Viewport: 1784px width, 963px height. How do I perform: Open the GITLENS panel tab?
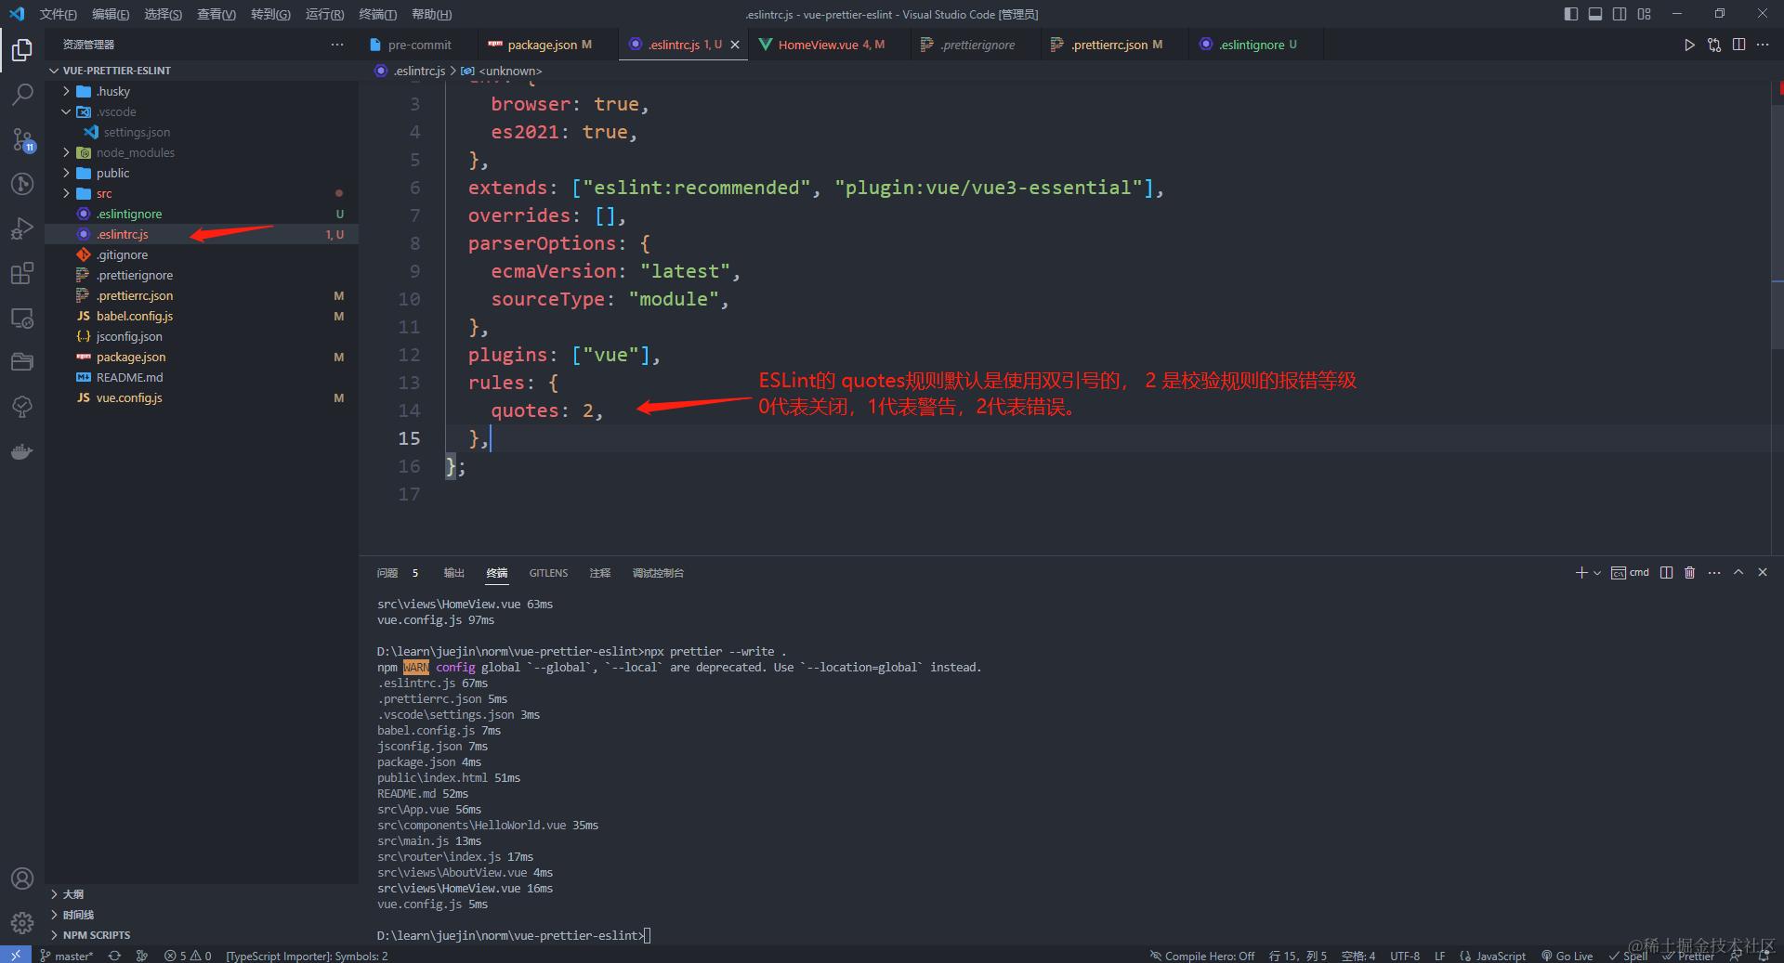coord(548,573)
